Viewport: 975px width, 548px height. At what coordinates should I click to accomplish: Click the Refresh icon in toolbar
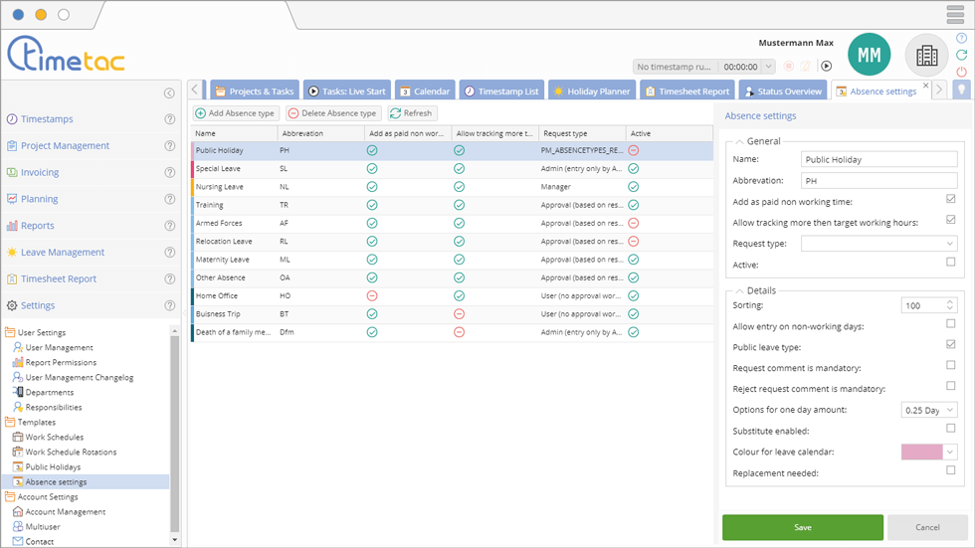(396, 113)
